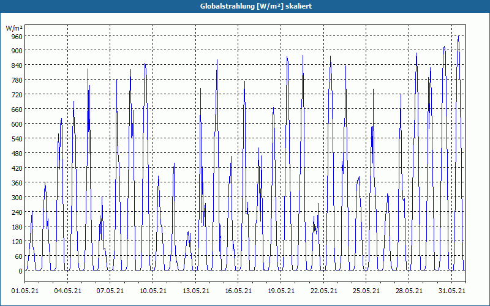The image size is (490, 306).
Task: Click the chart title 'Globalstrahlung [W/m²] skaliert'
Action: (x=256, y=6)
